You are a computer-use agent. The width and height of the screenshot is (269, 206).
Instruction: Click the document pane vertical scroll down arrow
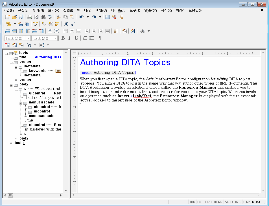263,191
